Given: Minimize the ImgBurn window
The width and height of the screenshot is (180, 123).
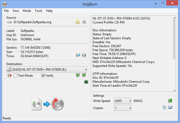Looking at the screenshot, I should (156, 3).
